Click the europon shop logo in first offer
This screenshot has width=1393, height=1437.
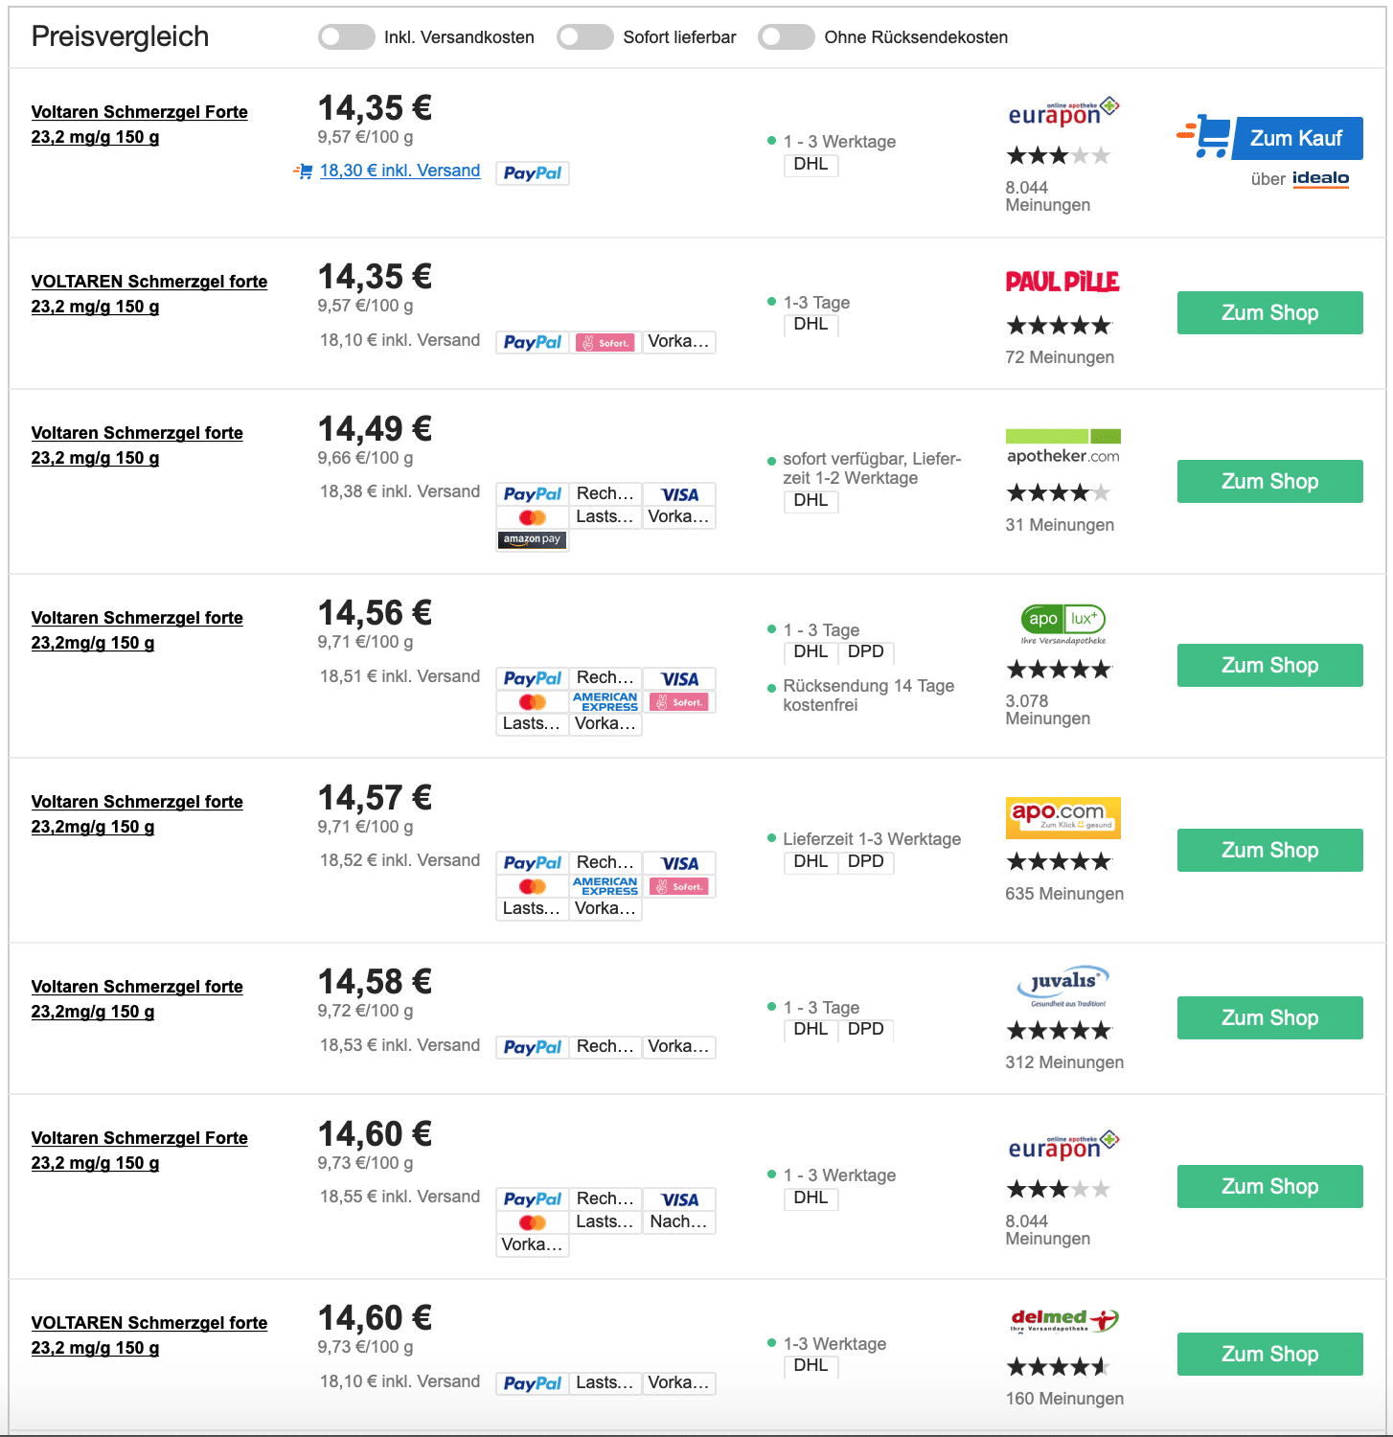[1063, 113]
